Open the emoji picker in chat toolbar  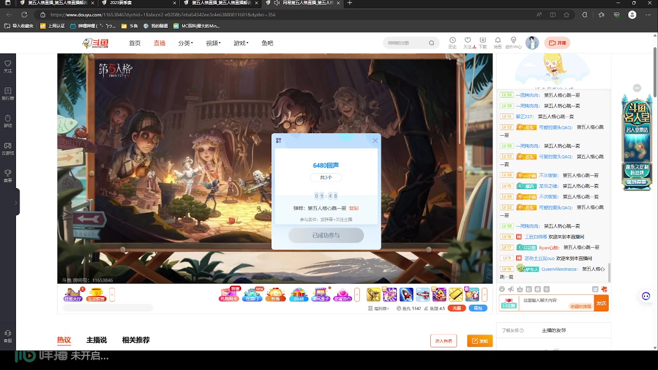(502, 289)
